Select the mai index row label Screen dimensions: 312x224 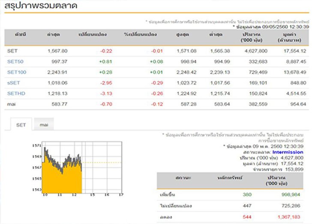click(x=11, y=104)
